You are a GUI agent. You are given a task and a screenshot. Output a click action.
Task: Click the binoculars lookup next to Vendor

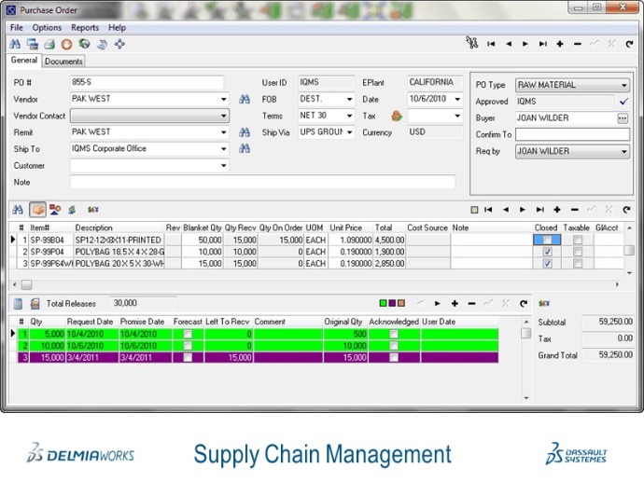coord(244,100)
